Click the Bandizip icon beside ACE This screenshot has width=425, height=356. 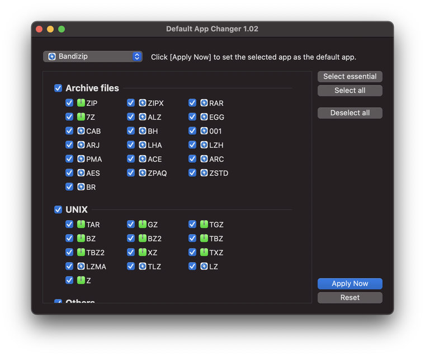point(142,159)
